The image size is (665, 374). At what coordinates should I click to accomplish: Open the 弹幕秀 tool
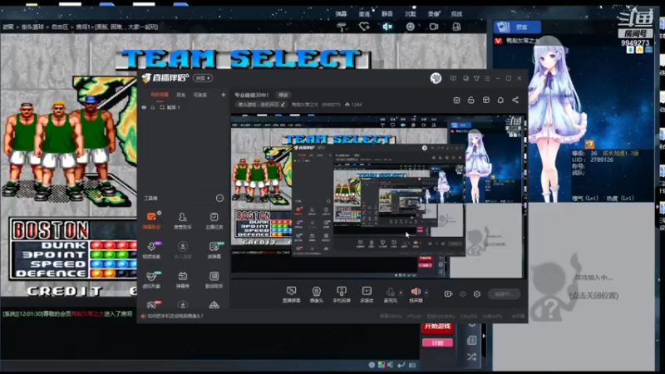(x=182, y=280)
